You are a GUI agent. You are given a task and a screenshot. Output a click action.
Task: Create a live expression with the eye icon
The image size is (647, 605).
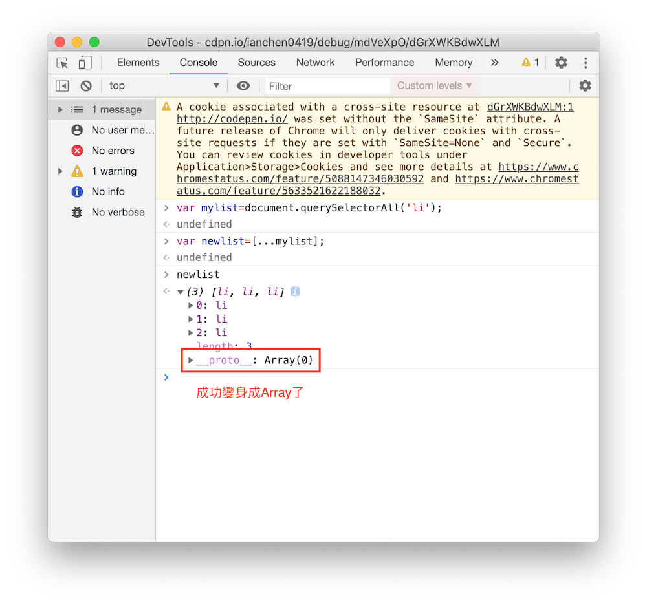[243, 86]
